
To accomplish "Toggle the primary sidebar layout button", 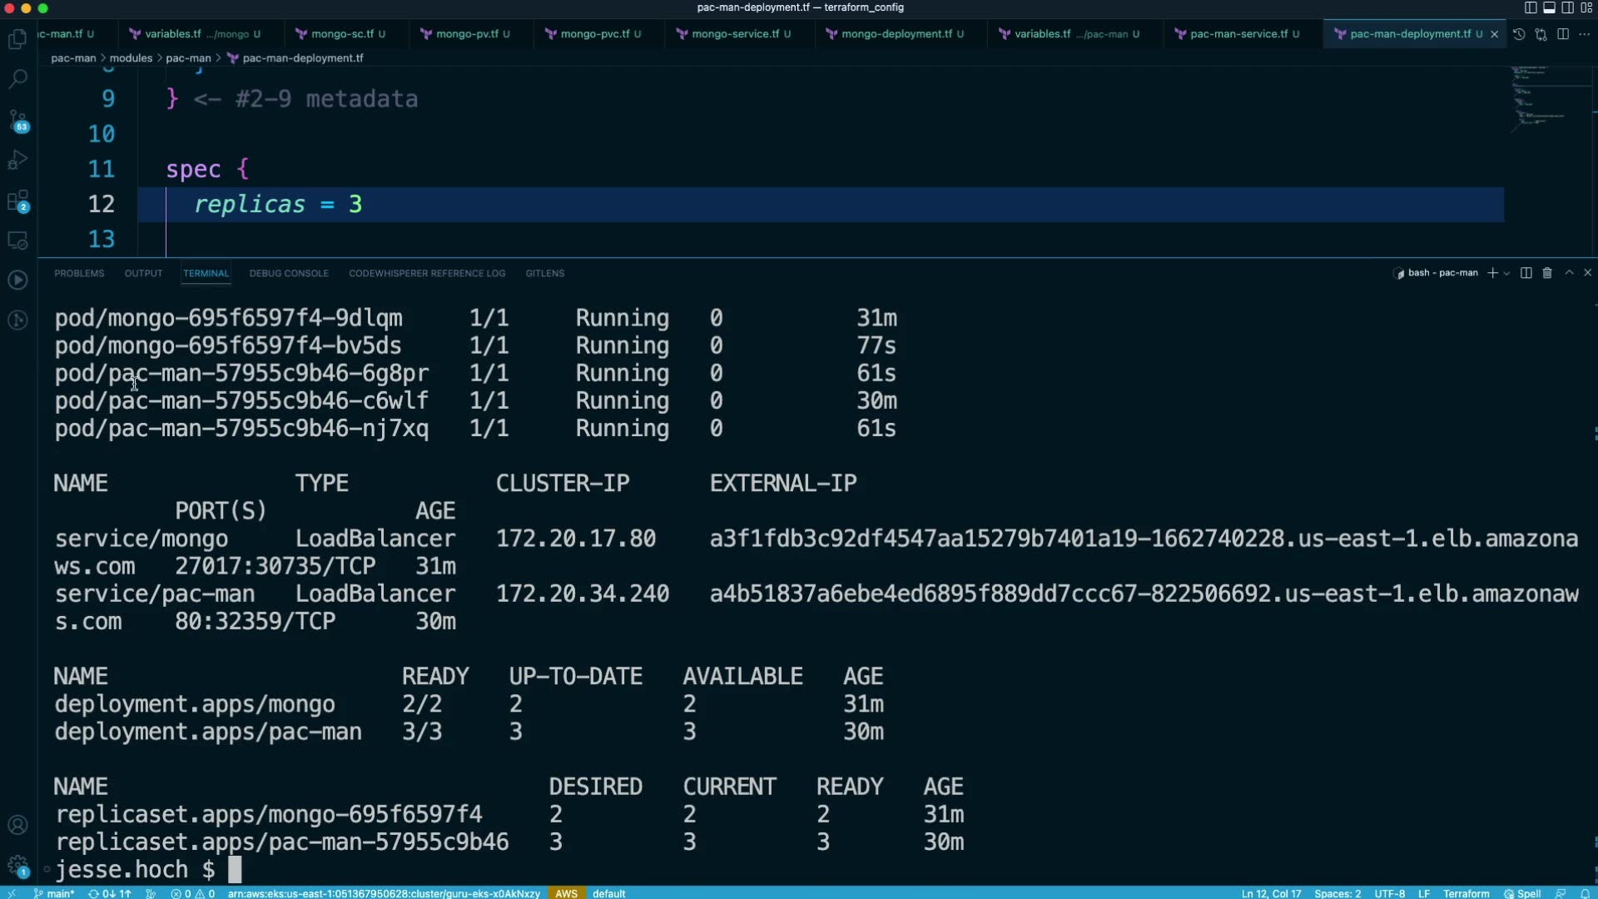I will click(x=1531, y=7).
